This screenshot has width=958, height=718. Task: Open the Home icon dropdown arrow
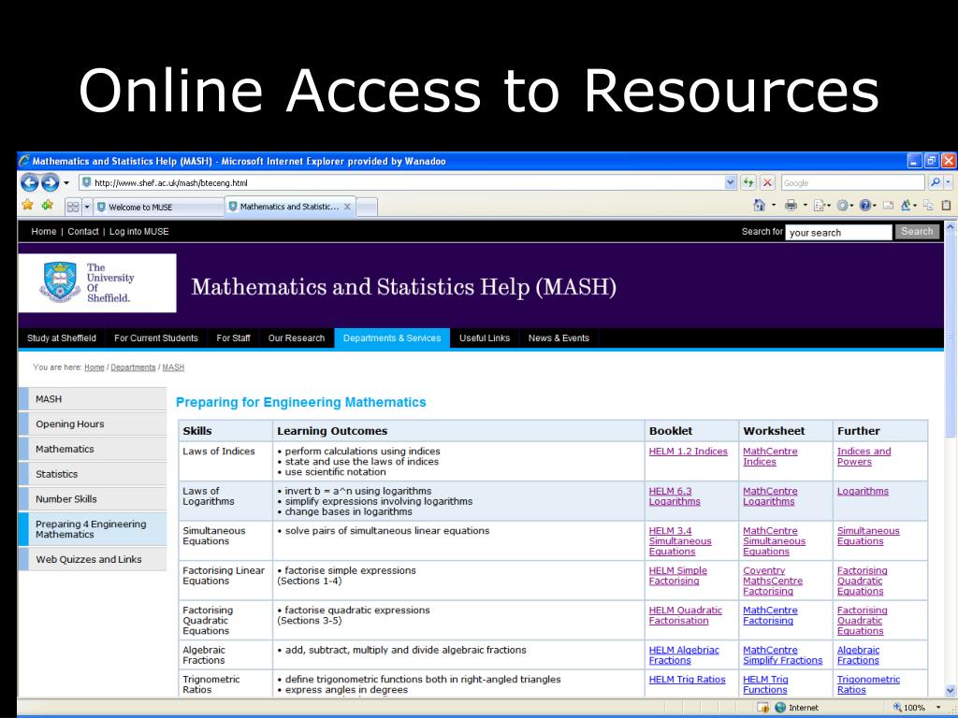click(774, 206)
